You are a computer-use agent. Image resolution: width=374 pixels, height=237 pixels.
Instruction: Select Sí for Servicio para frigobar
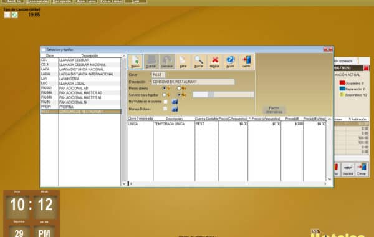click(164, 95)
